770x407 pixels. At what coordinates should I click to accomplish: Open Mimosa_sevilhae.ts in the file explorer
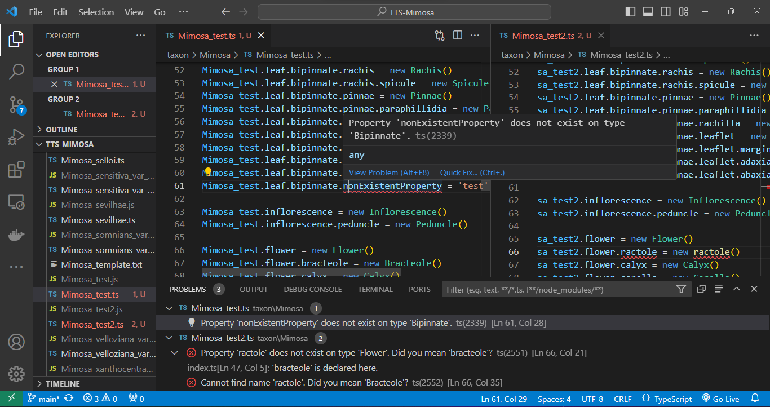(98, 220)
